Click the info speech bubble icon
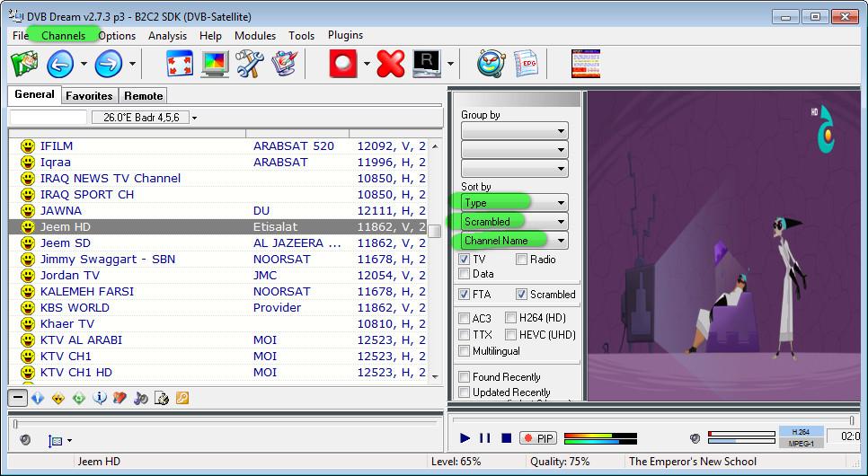Image resolution: width=868 pixels, height=476 pixels. click(x=100, y=398)
